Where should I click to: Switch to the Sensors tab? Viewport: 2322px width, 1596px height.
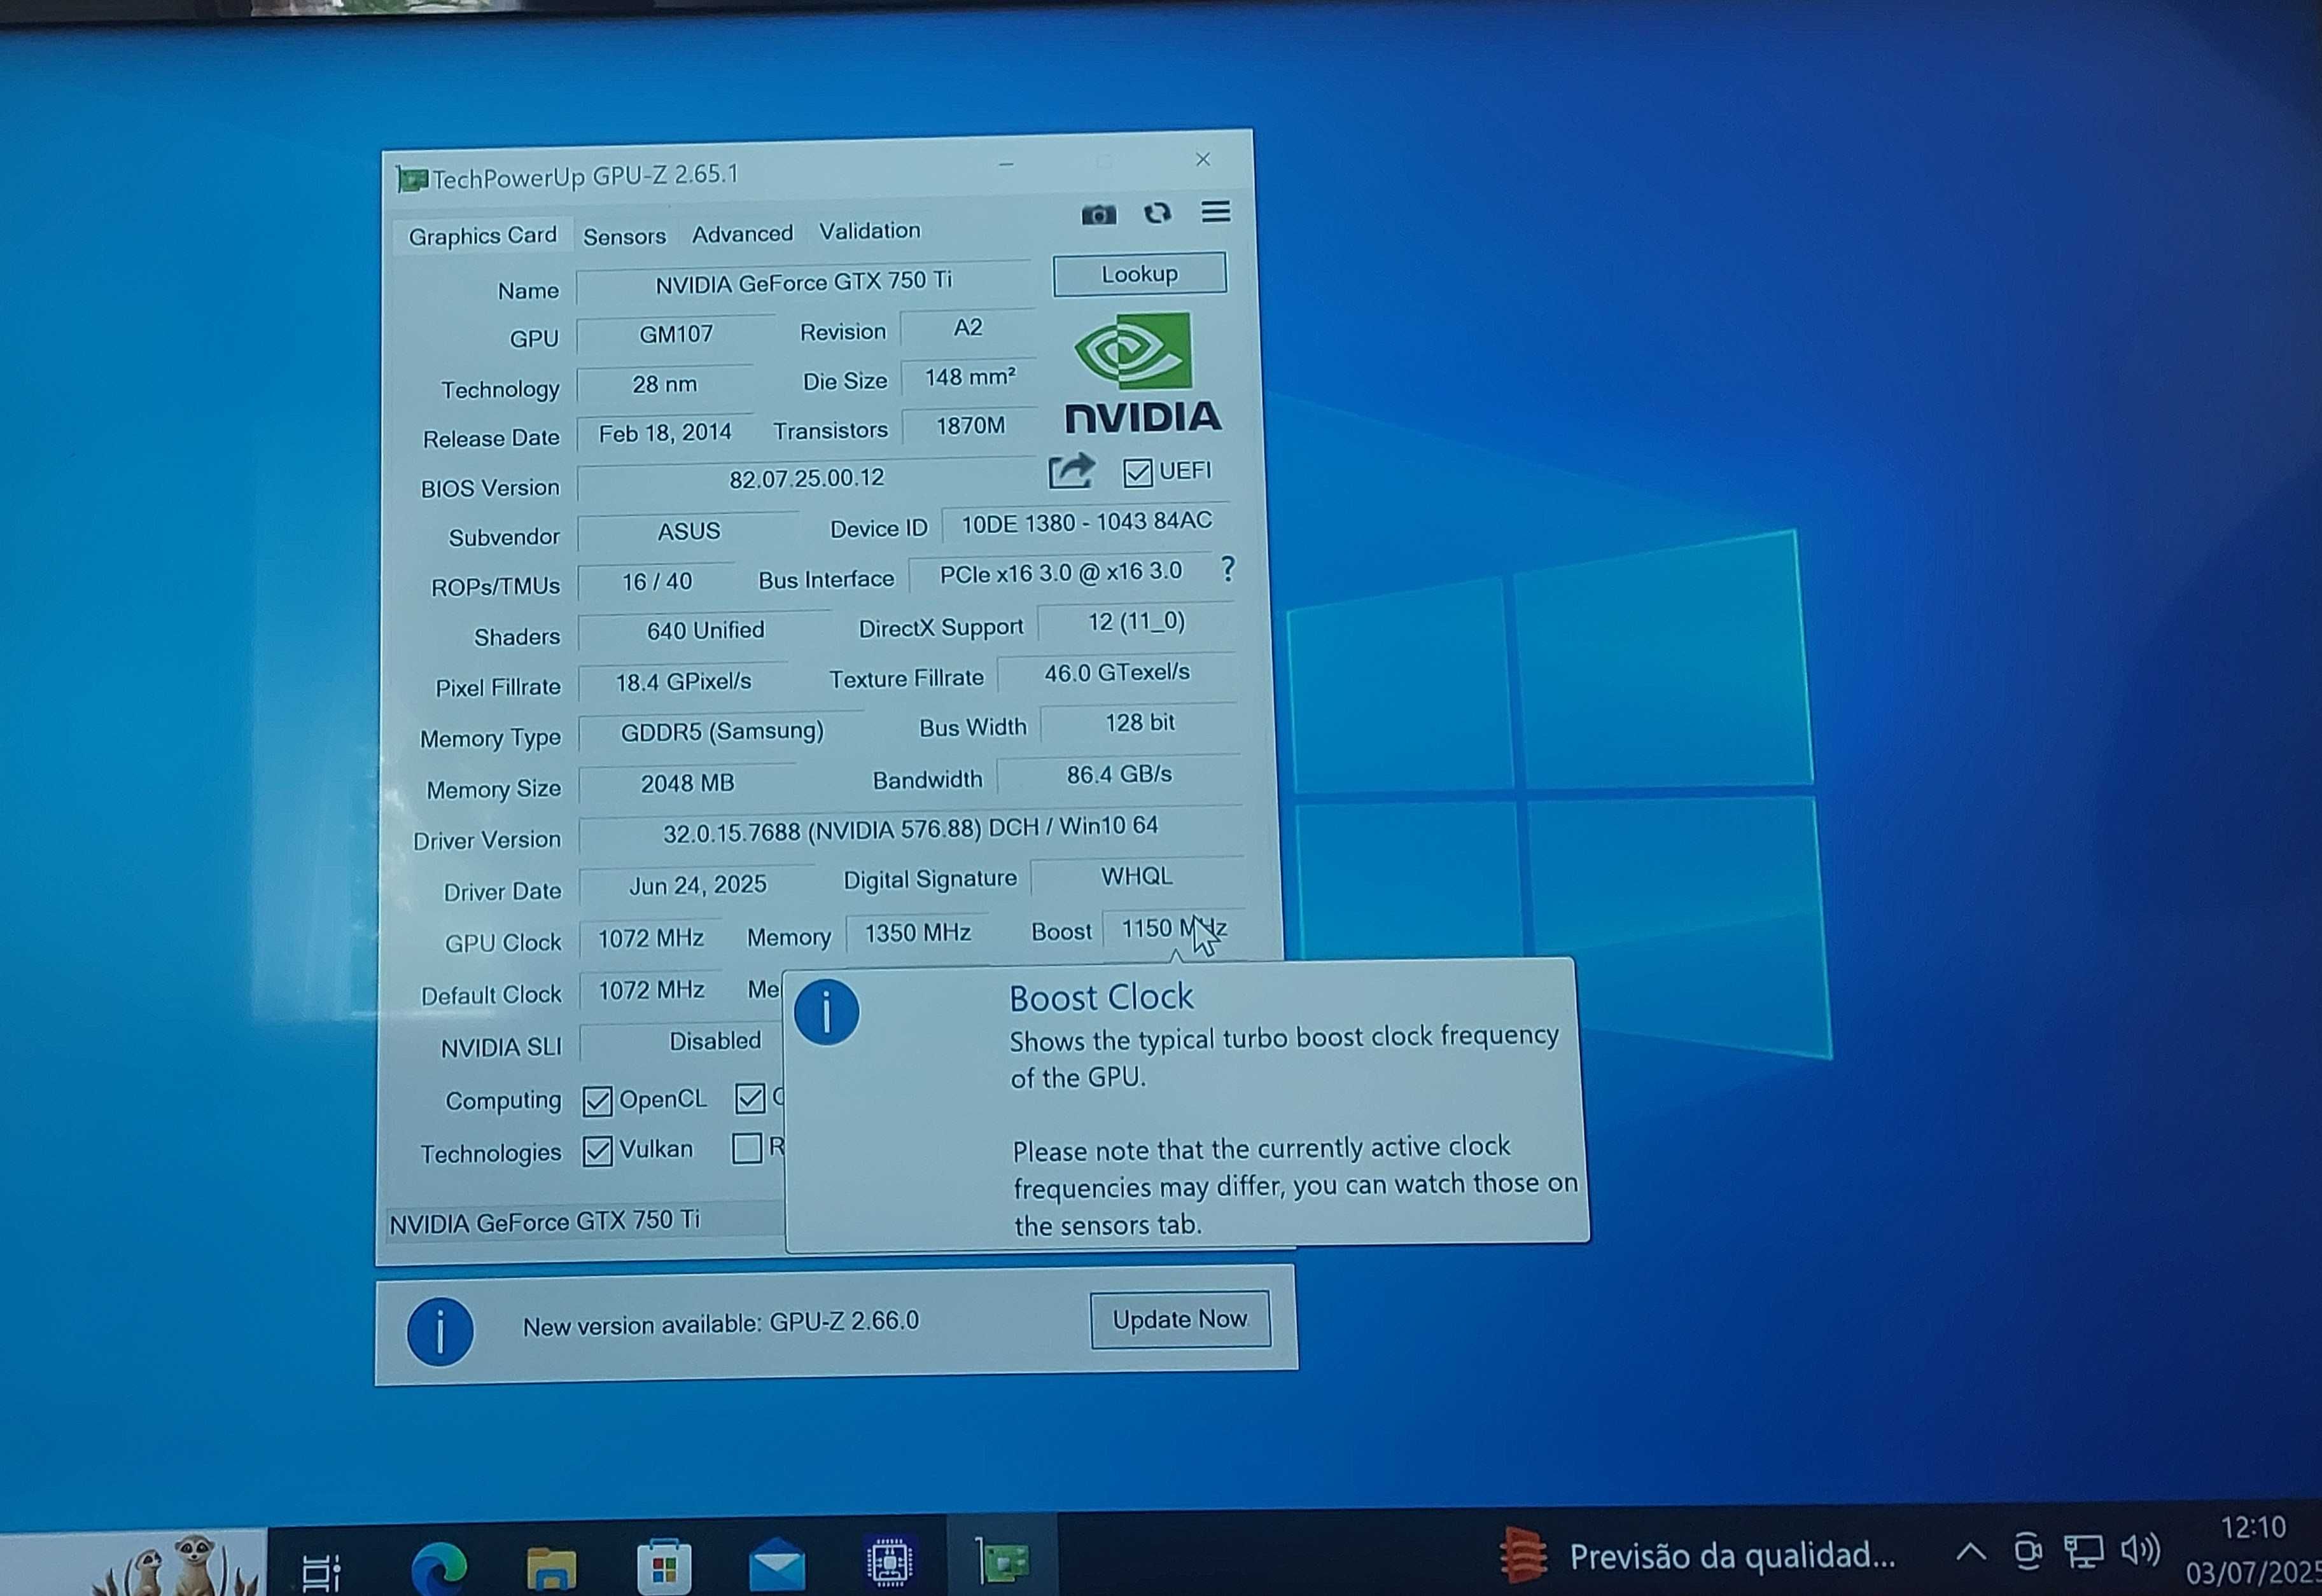pyautogui.click(x=624, y=236)
